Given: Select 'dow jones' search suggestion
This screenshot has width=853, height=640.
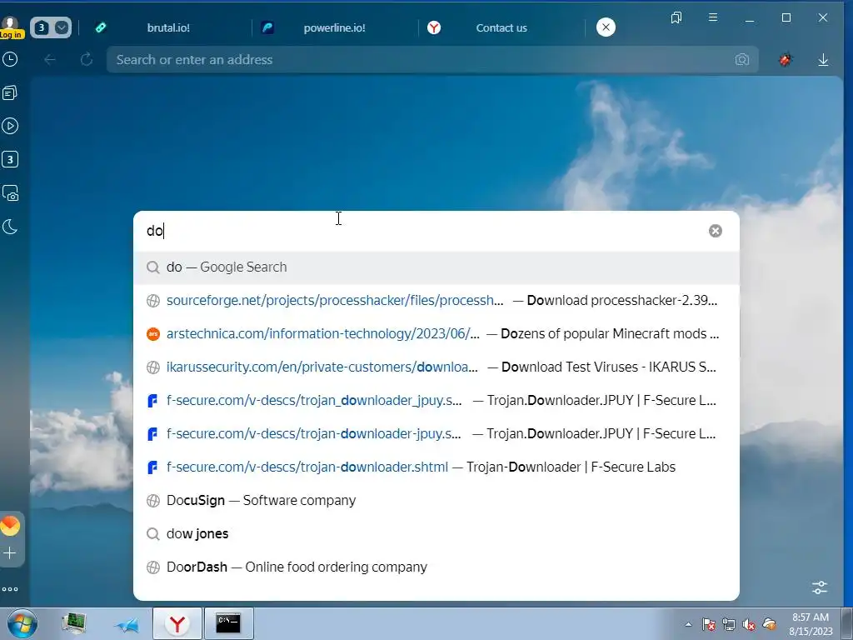Looking at the screenshot, I should pos(436,534).
